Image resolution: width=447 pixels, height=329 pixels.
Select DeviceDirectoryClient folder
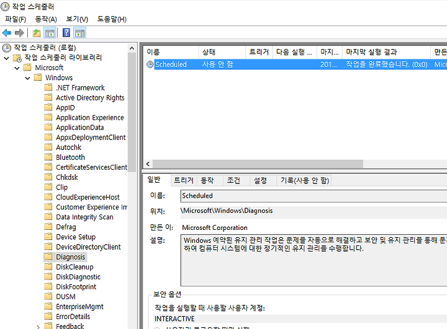[x=88, y=247]
